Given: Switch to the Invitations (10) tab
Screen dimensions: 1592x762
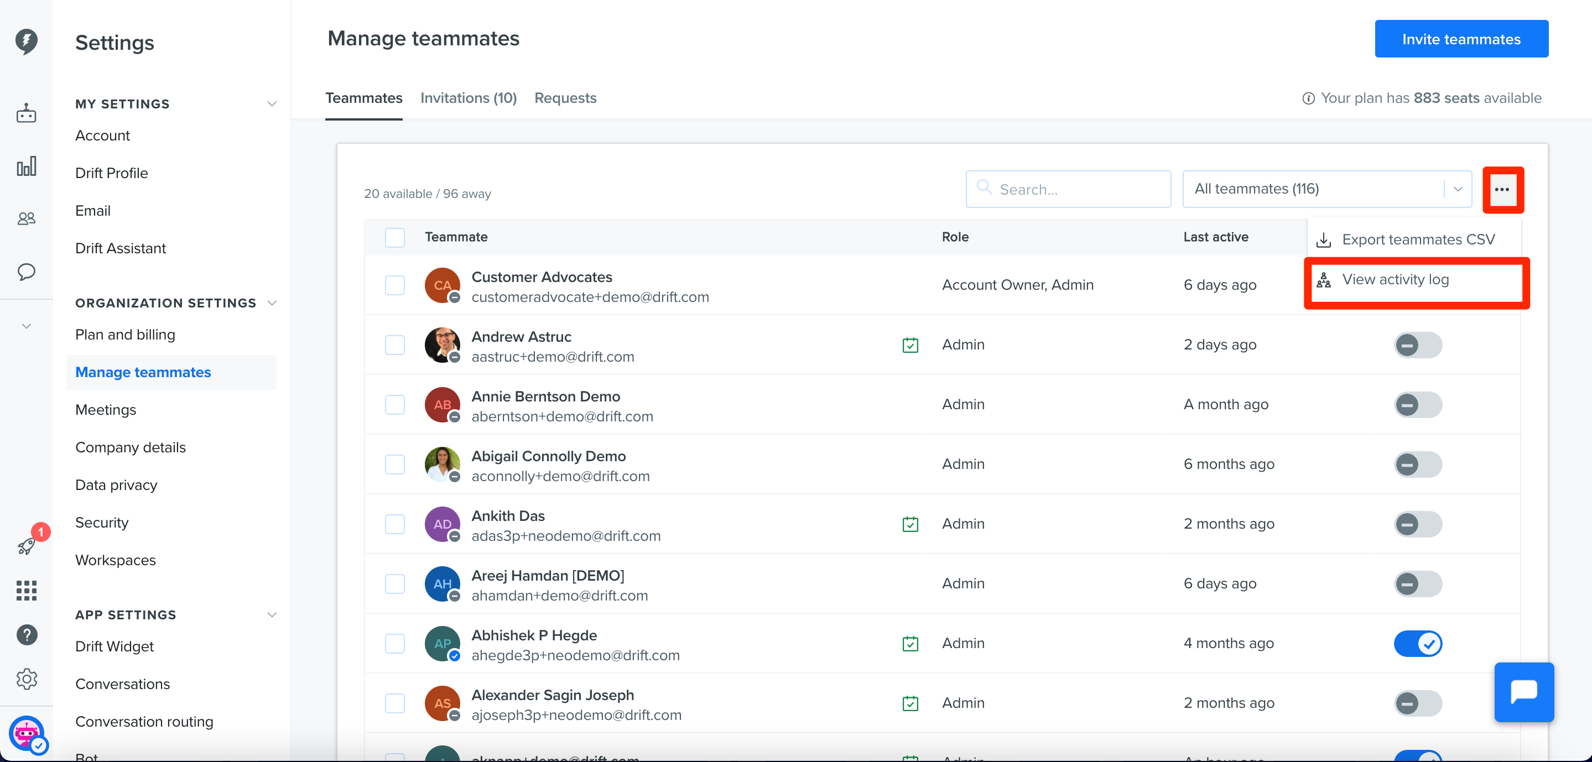Looking at the screenshot, I should pos(469,98).
